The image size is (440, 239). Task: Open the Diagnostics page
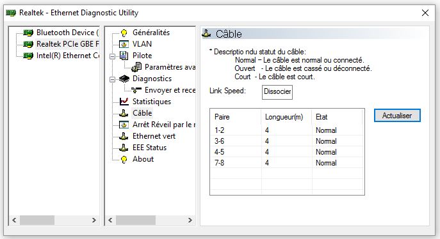point(152,79)
